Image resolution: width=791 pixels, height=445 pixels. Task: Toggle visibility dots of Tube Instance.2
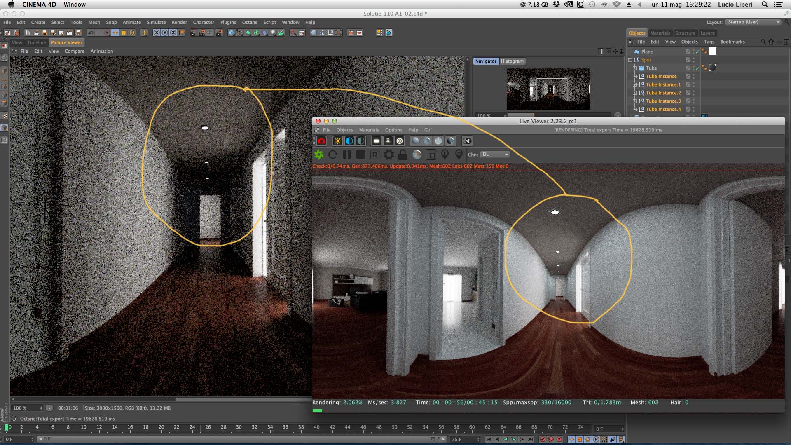(694, 93)
